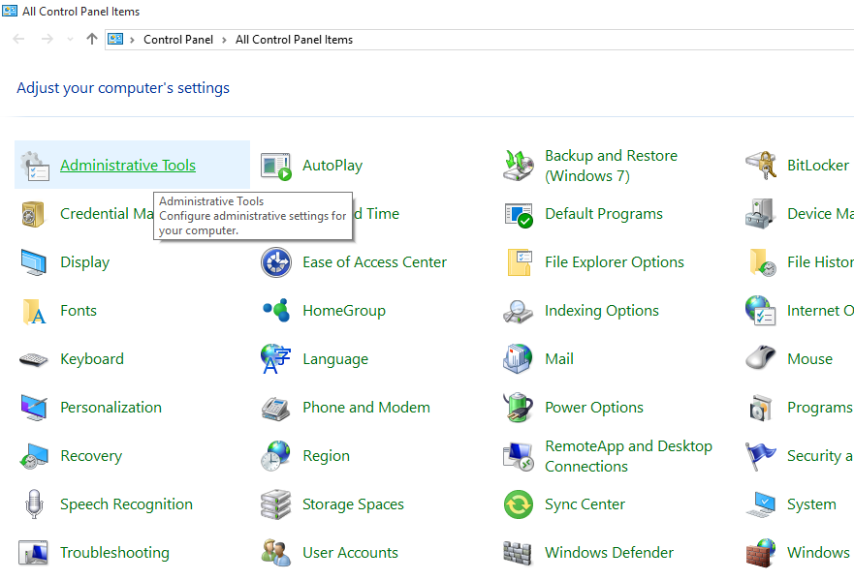The width and height of the screenshot is (854, 580).
Task: Click the Phone and Modem icon
Action: click(275, 409)
